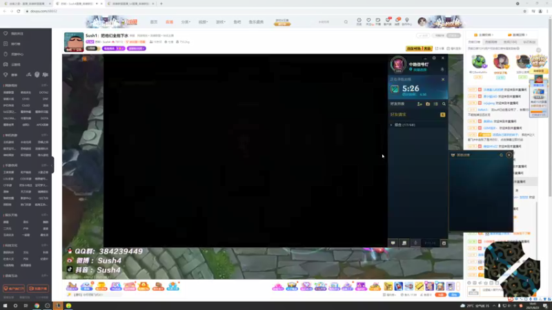Collapse the left sidebar with its edge handle

(52, 165)
